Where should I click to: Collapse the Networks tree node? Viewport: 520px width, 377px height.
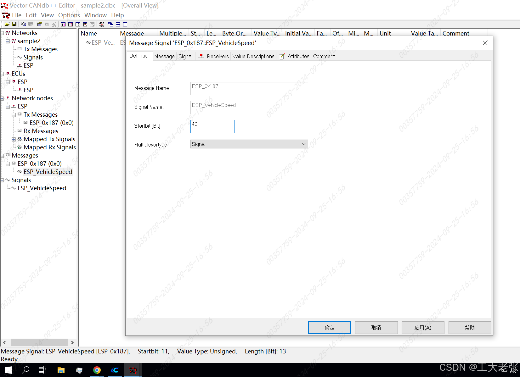pyautogui.click(x=2, y=33)
